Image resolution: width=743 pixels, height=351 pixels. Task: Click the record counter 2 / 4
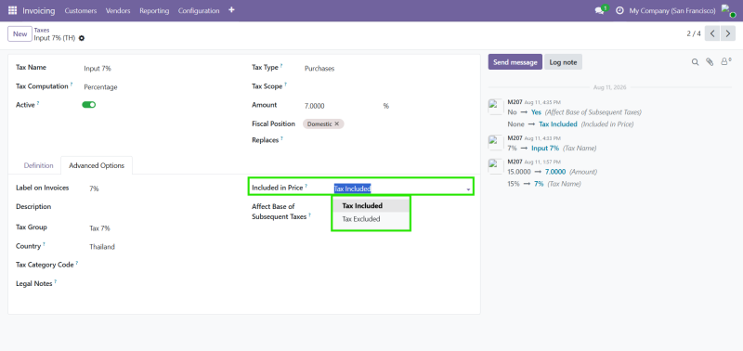coord(694,33)
